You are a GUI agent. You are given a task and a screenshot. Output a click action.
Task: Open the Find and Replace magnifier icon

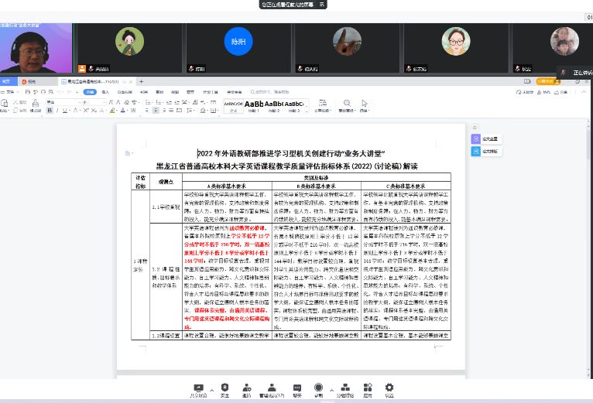click(x=347, y=103)
